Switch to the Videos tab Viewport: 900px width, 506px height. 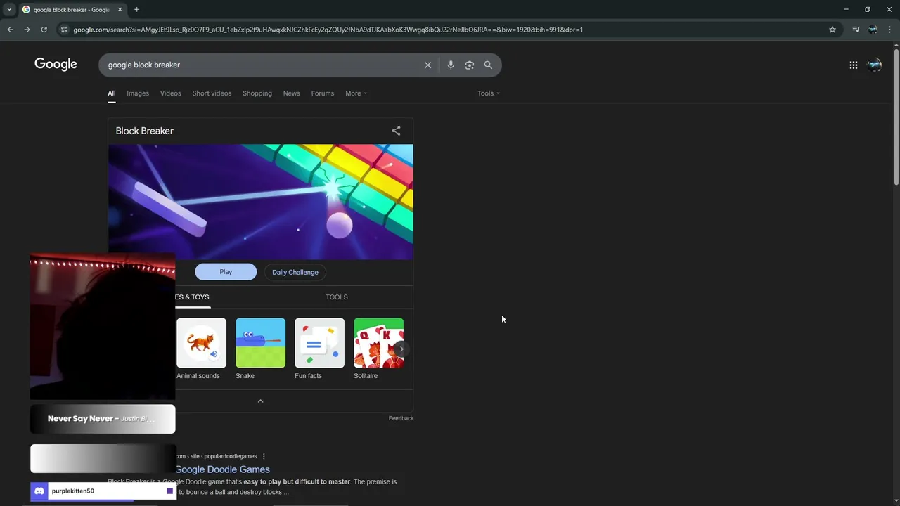pos(170,93)
